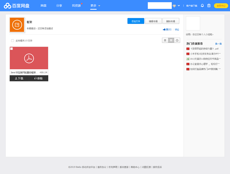Open the 如何打造品牌热门APP resource
The image size is (230, 174).
[205, 69]
